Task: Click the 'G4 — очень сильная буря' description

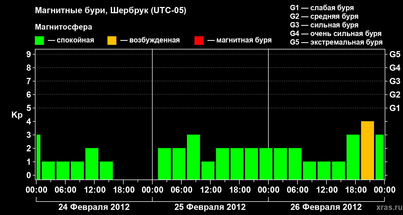Action: click(x=336, y=34)
